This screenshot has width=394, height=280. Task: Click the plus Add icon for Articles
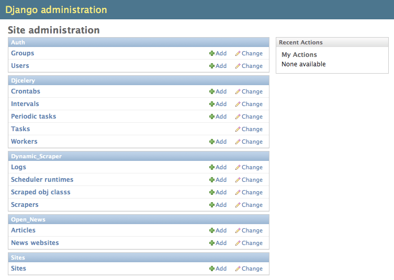(x=212, y=230)
